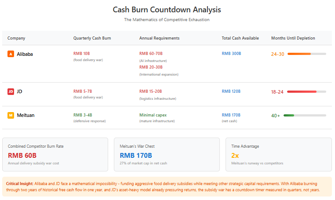Click the Critical Insight bold label
The width and height of the screenshot is (335, 200).
coord(20,184)
